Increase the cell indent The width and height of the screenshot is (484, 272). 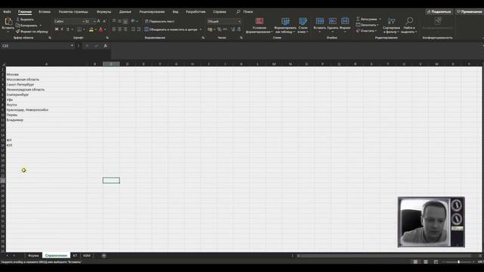[x=138, y=29]
